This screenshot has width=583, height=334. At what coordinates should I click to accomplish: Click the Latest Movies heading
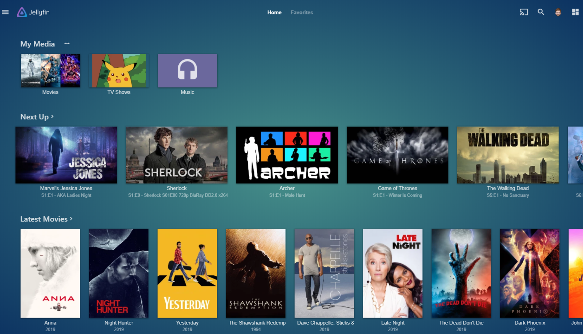tap(44, 219)
